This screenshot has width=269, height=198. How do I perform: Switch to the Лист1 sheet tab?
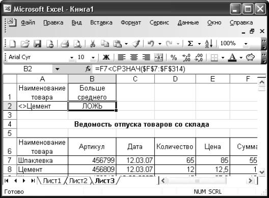pyautogui.click(x=52, y=181)
